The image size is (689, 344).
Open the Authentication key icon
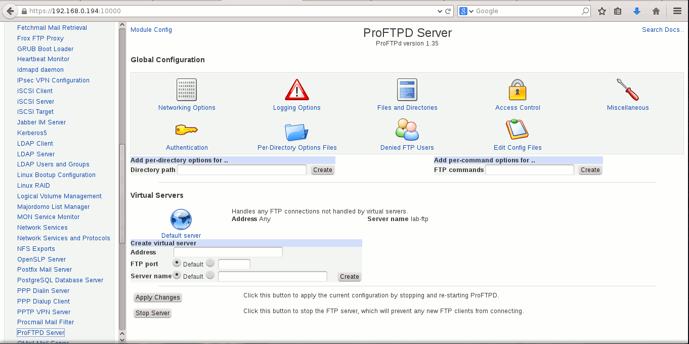tap(187, 131)
